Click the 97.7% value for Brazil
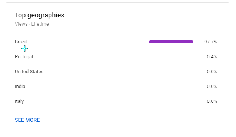236x137 pixels. (210, 42)
